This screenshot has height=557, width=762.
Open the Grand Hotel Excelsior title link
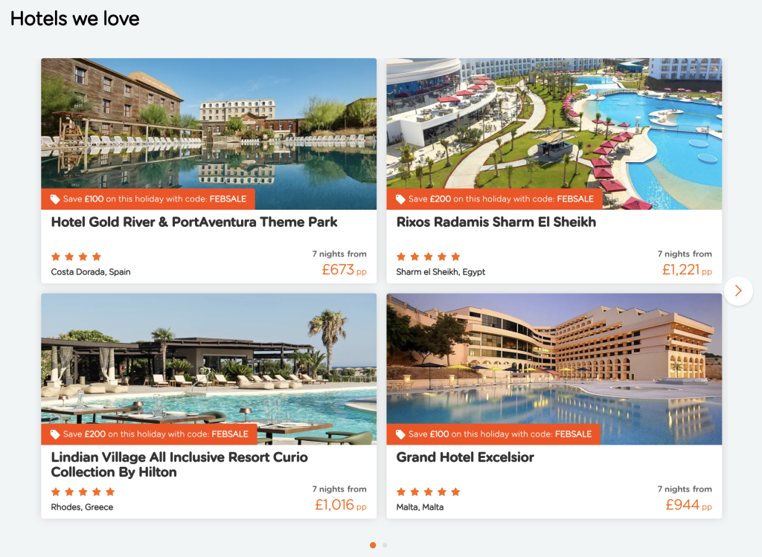point(465,457)
